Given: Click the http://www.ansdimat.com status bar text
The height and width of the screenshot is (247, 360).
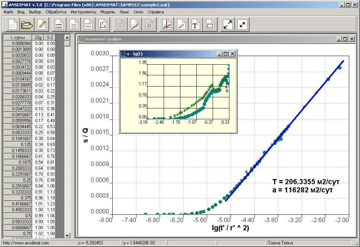Looking at the screenshot, I should click(26, 243).
